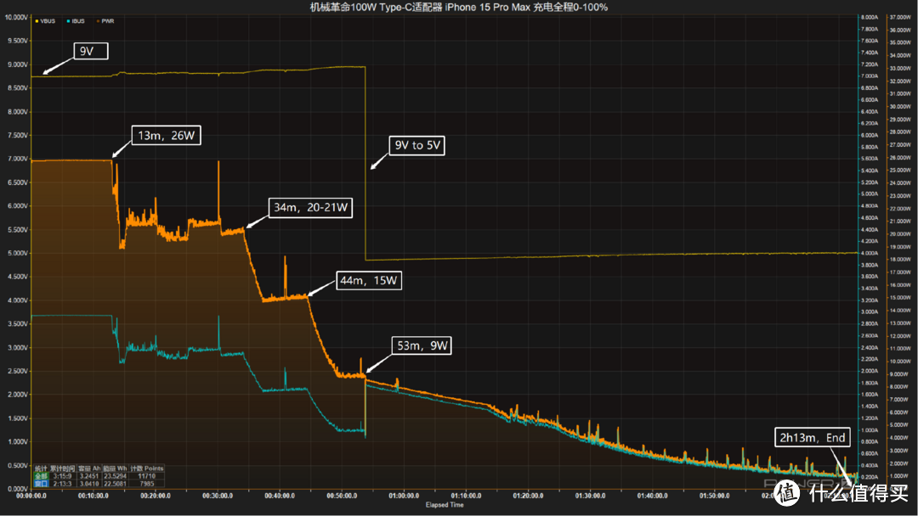Click the blue 窗口 row header in the stats table
This screenshot has height=516, width=918.
click(x=41, y=484)
